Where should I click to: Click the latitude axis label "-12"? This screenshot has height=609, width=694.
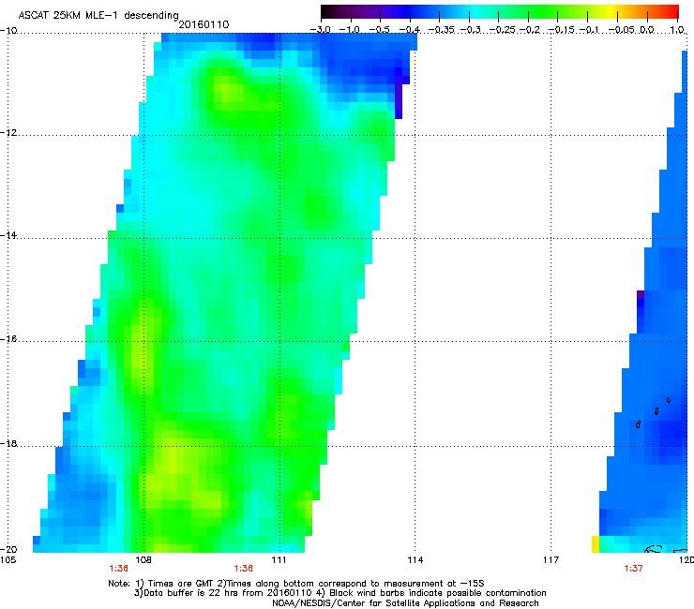(x=8, y=133)
